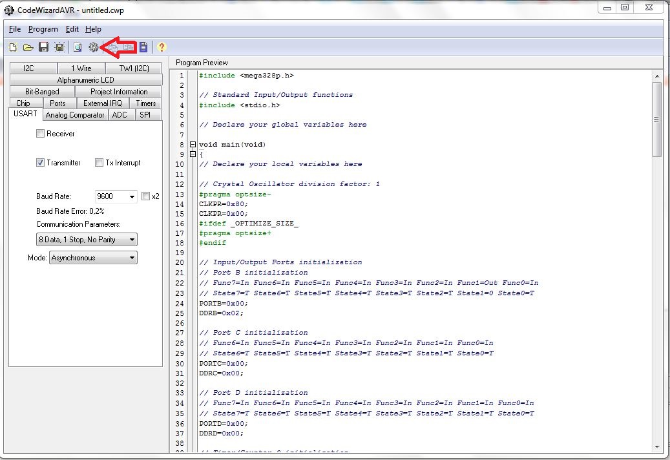The height and width of the screenshot is (460, 670).
Task: Open the Mode dropdown set to Asynchronous
Action: [x=93, y=258]
